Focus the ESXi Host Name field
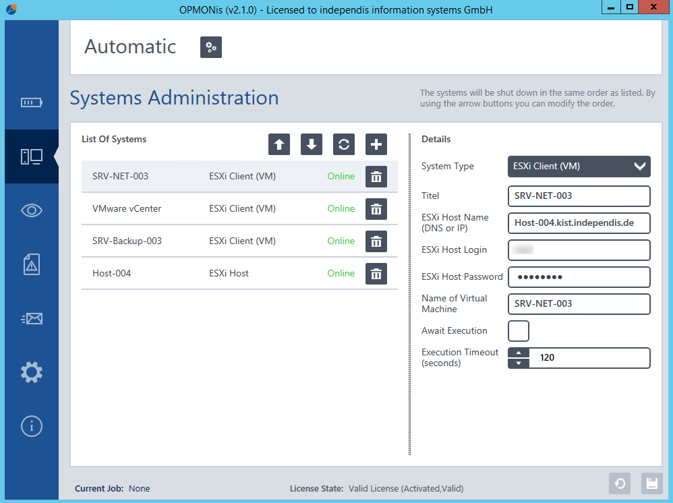 [x=579, y=223]
